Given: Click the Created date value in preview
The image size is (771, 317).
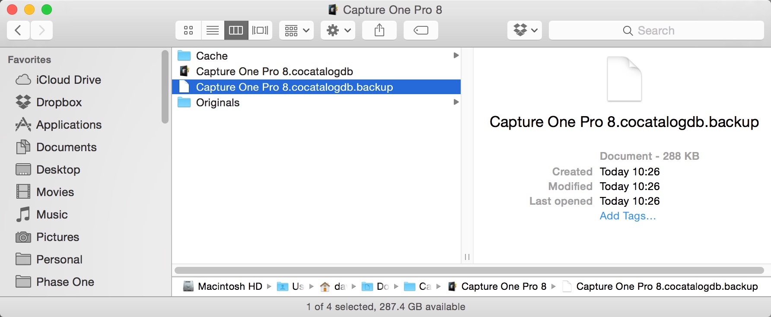Looking at the screenshot, I should click(630, 172).
